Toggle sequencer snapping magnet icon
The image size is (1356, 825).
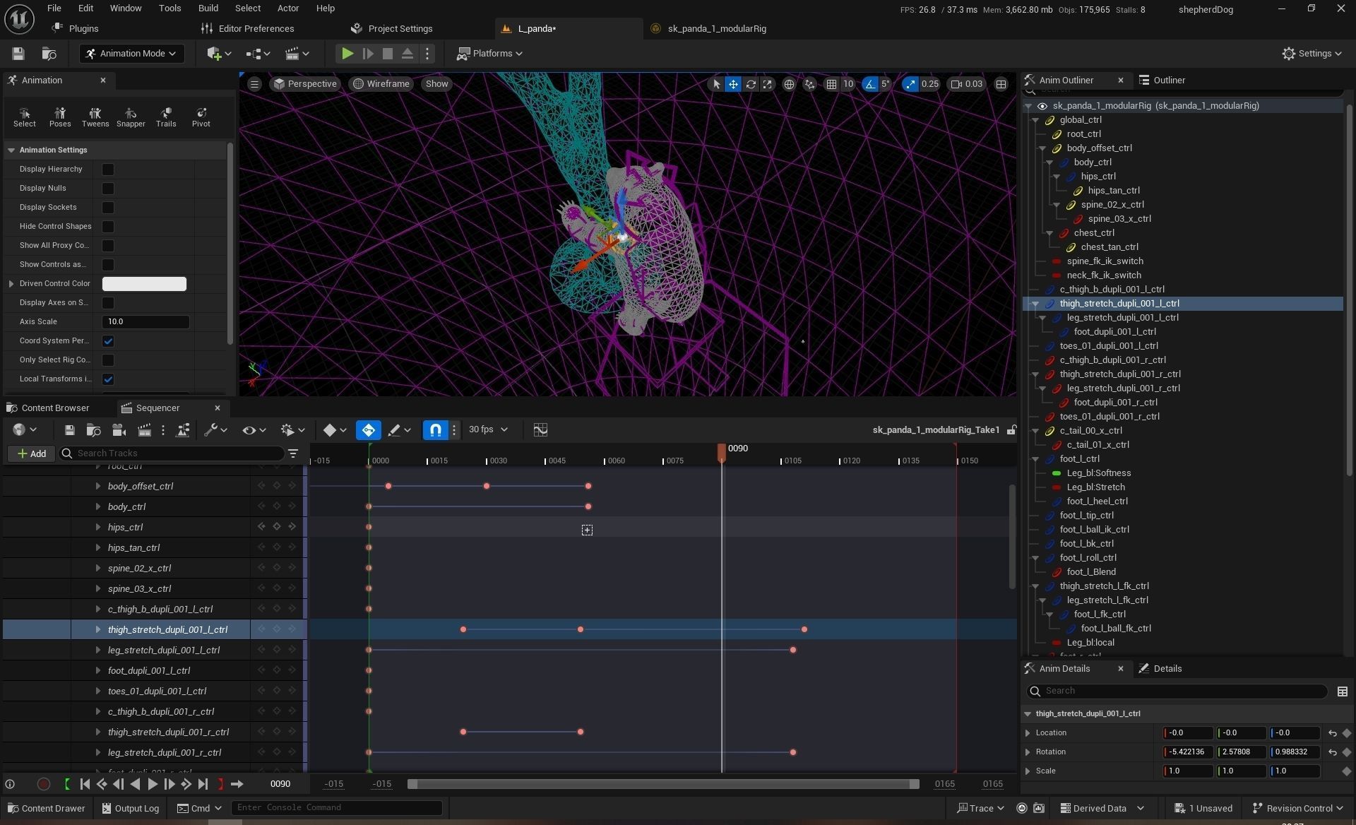(x=435, y=429)
